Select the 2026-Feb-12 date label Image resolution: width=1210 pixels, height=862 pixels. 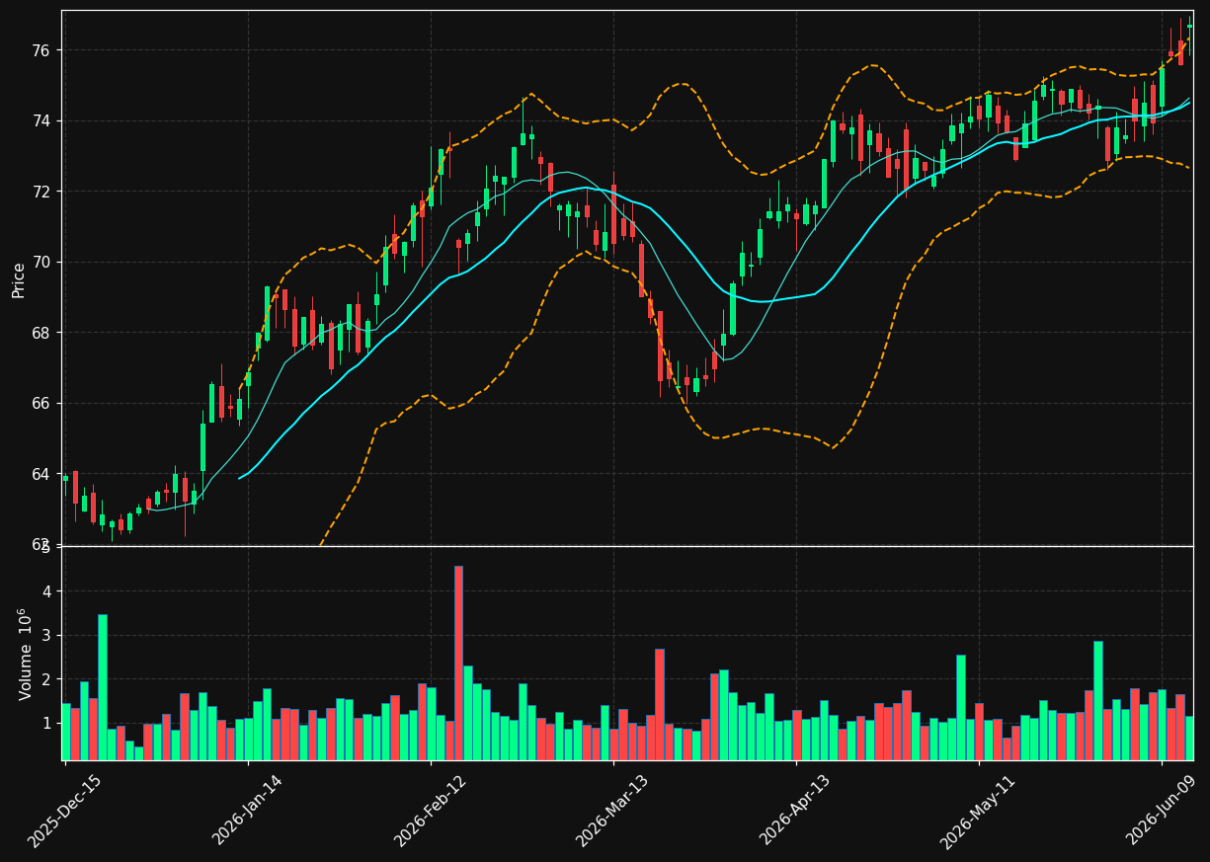pos(432,811)
